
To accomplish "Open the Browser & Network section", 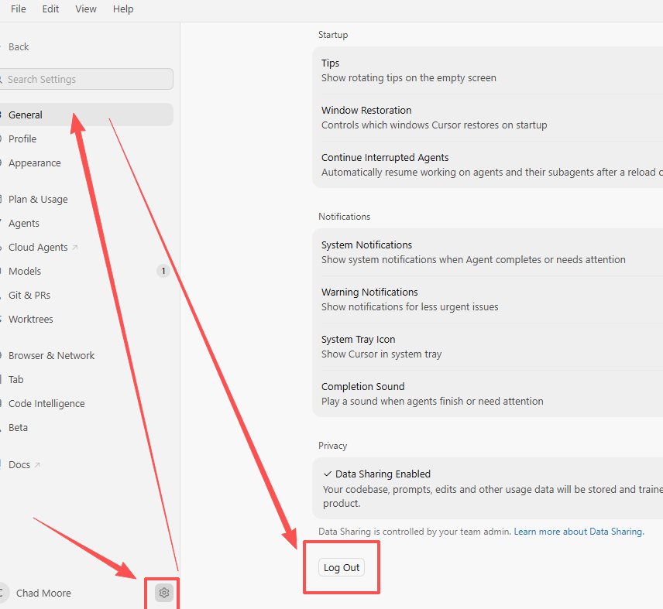I will 51,356.
